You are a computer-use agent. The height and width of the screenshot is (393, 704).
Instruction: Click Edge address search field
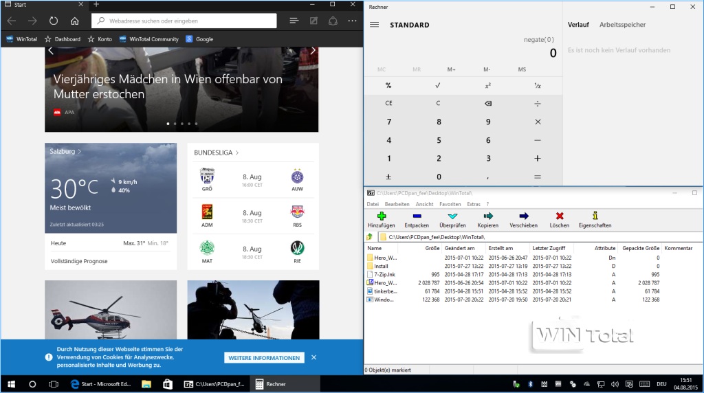184,21
